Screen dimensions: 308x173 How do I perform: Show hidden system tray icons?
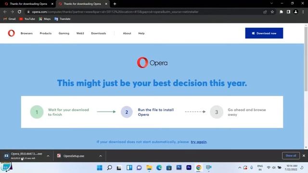[240, 168]
